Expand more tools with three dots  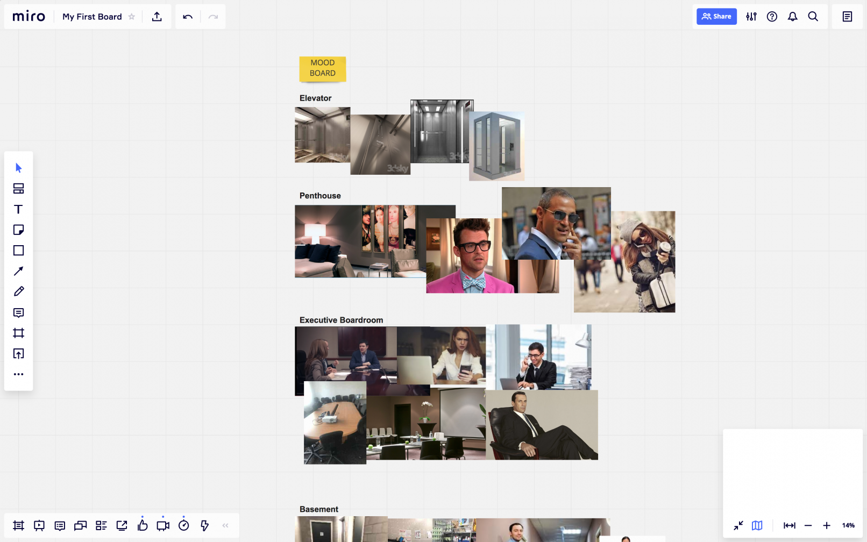click(18, 374)
